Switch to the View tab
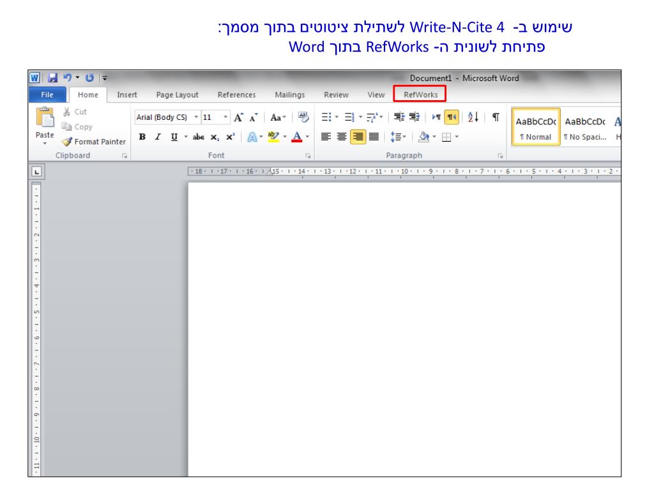The height and width of the screenshot is (490, 654). (x=376, y=95)
